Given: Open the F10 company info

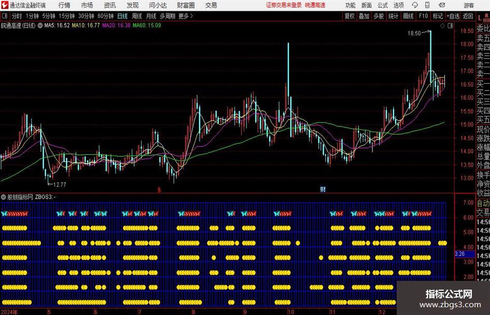Looking at the screenshot, I should point(424,16).
